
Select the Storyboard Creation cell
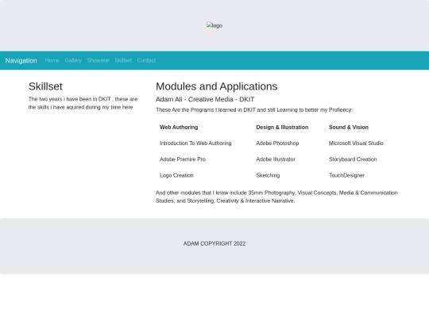[x=353, y=159]
